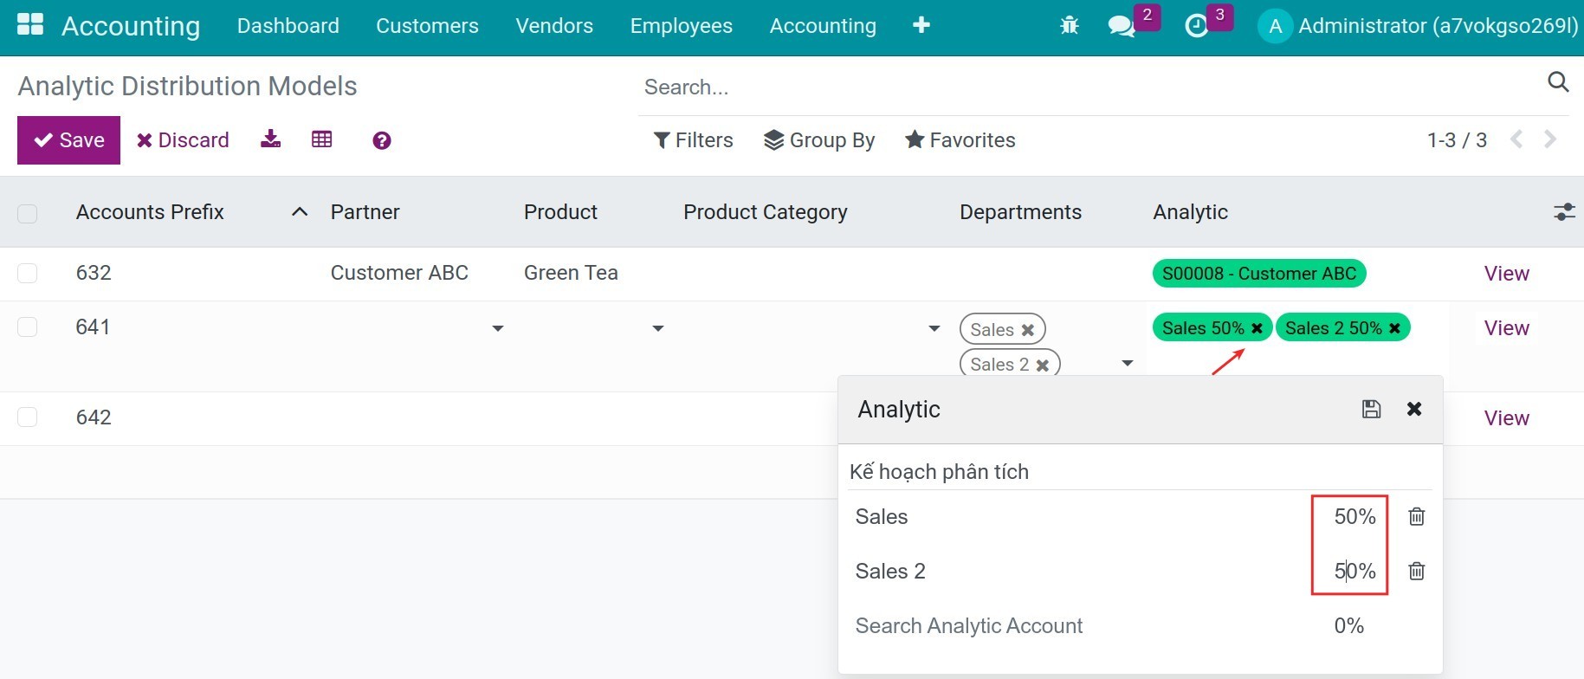Image resolution: width=1584 pixels, height=679 pixels.
Task: Open the Favorites dropdown
Action: [x=960, y=139]
